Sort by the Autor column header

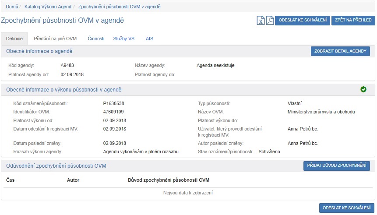[x=73, y=180]
